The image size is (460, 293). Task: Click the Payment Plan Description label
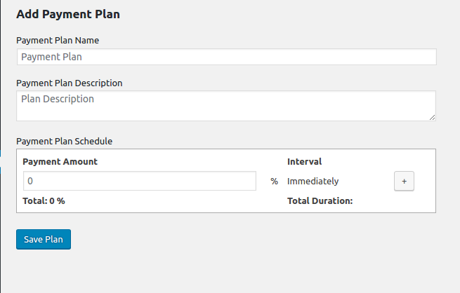(70, 83)
